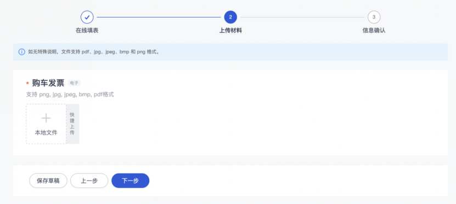This screenshot has width=456, height=204.
Task: Click the plus icon to add file
Action: tap(46, 118)
